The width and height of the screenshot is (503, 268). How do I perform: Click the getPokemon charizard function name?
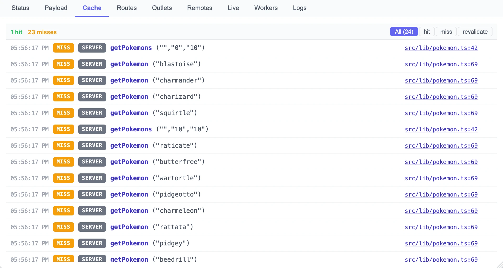(129, 97)
